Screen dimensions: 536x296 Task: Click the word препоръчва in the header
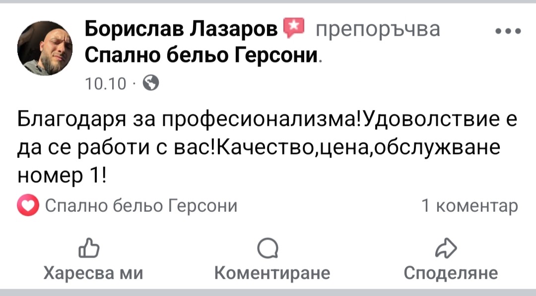click(378, 29)
